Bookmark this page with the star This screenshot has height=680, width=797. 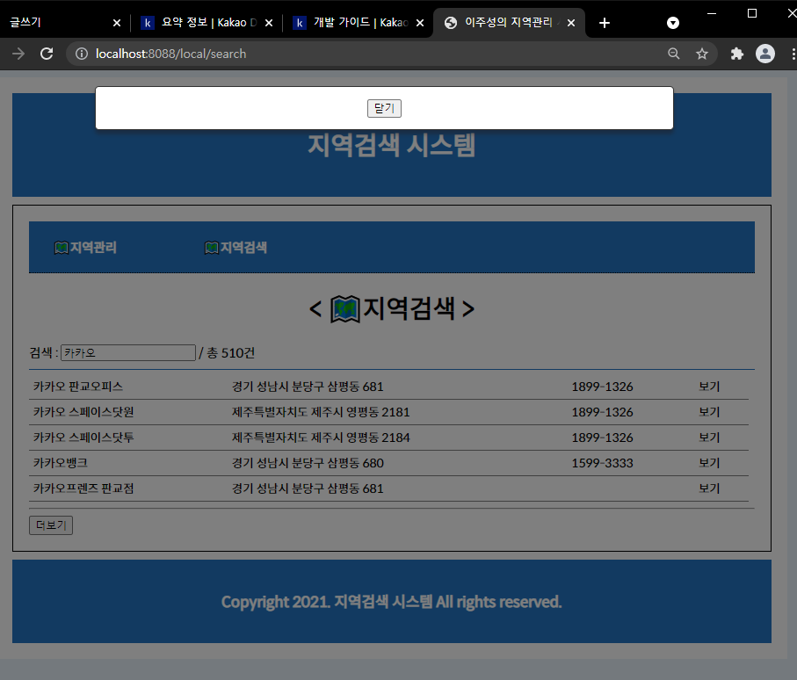tap(702, 54)
